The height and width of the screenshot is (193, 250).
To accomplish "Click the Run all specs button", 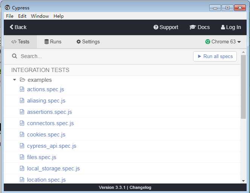I will tap(215, 56).
